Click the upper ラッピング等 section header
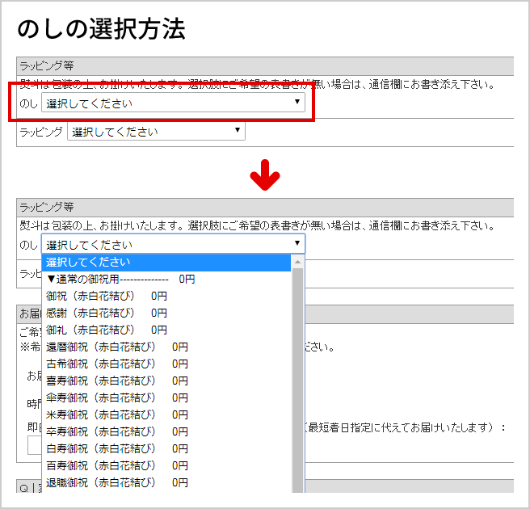530x509 pixels. coord(265,66)
